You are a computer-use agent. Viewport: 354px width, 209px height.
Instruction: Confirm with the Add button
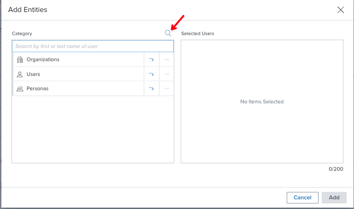click(334, 197)
